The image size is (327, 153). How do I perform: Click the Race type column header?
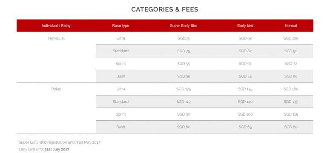pos(120,26)
